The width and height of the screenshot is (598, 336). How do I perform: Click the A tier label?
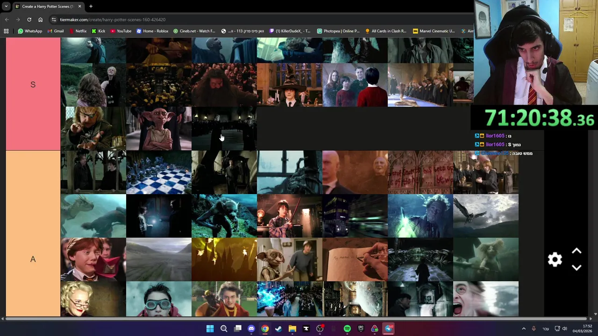pyautogui.click(x=33, y=259)
